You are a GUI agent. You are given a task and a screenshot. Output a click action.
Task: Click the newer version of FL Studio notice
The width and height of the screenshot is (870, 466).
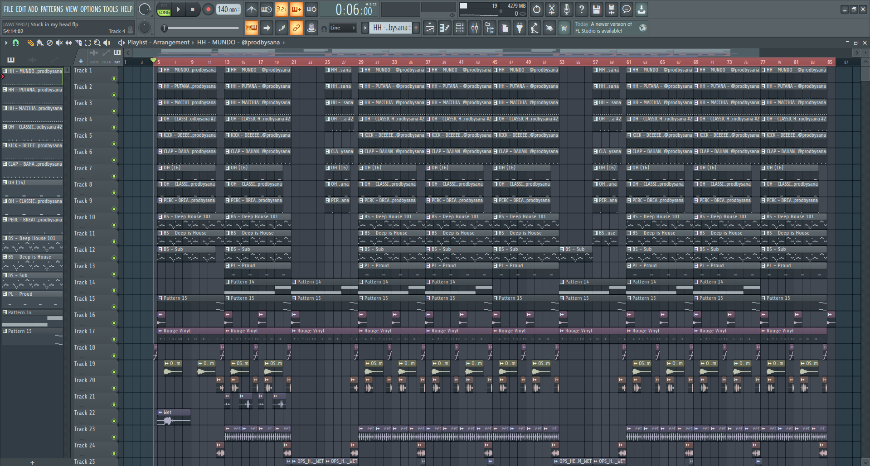[610, 28]
